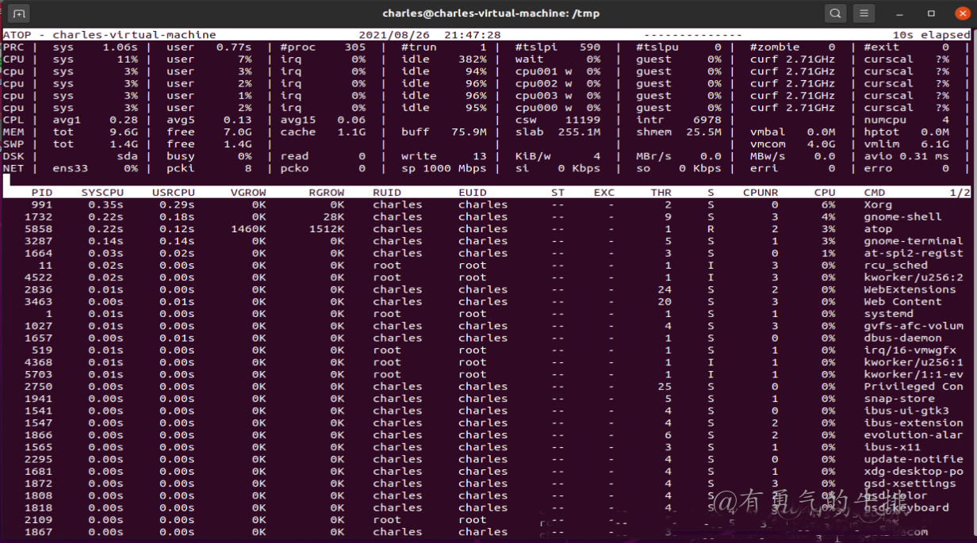
Task: Select the systemd process name
Action: coord(888,314)
